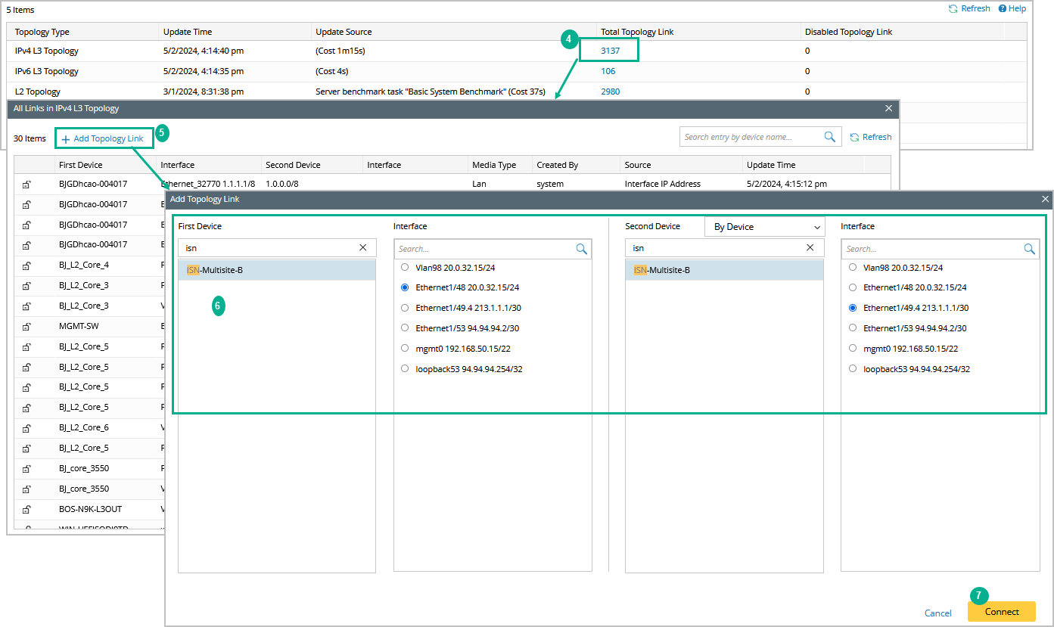Choose loopback53 in first Interface list

tap(405, 369)
